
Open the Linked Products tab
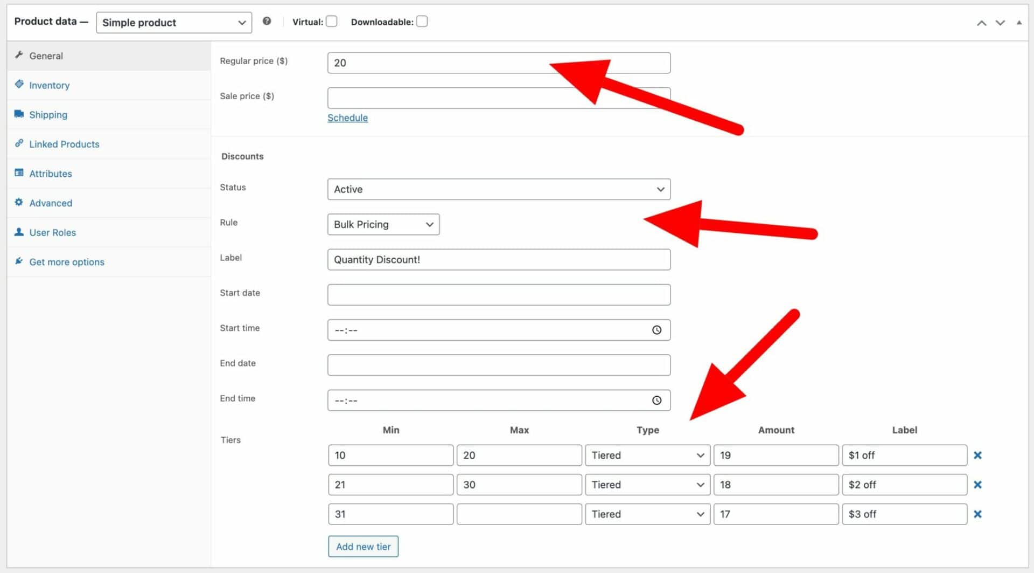[109, 144]
